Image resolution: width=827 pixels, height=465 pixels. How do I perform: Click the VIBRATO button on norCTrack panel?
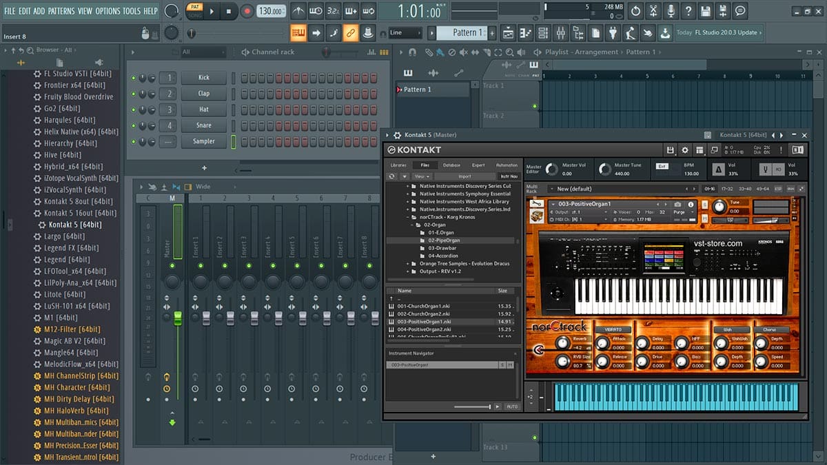(x=613, y=329)
